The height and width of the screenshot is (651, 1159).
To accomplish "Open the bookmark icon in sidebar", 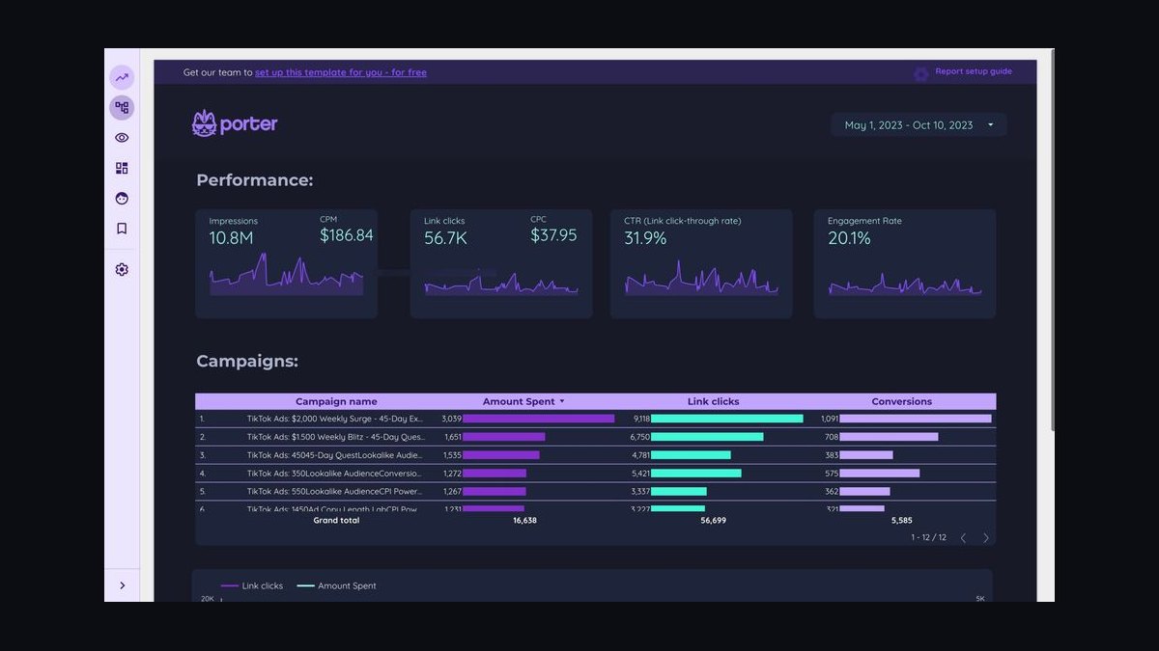I will 122,229.
